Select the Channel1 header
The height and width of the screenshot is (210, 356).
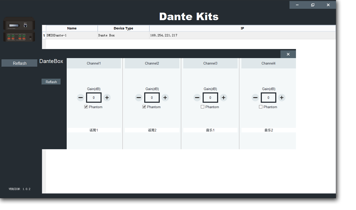point(94,63)
